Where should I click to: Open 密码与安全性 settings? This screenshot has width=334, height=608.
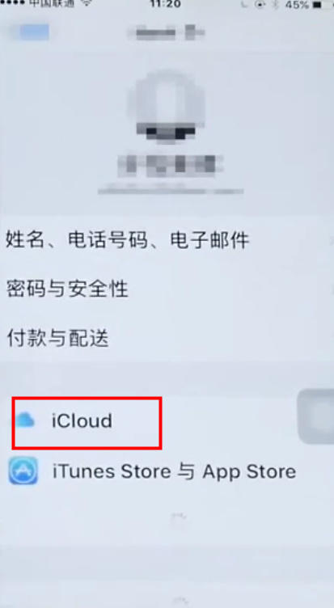coord(167,289)
